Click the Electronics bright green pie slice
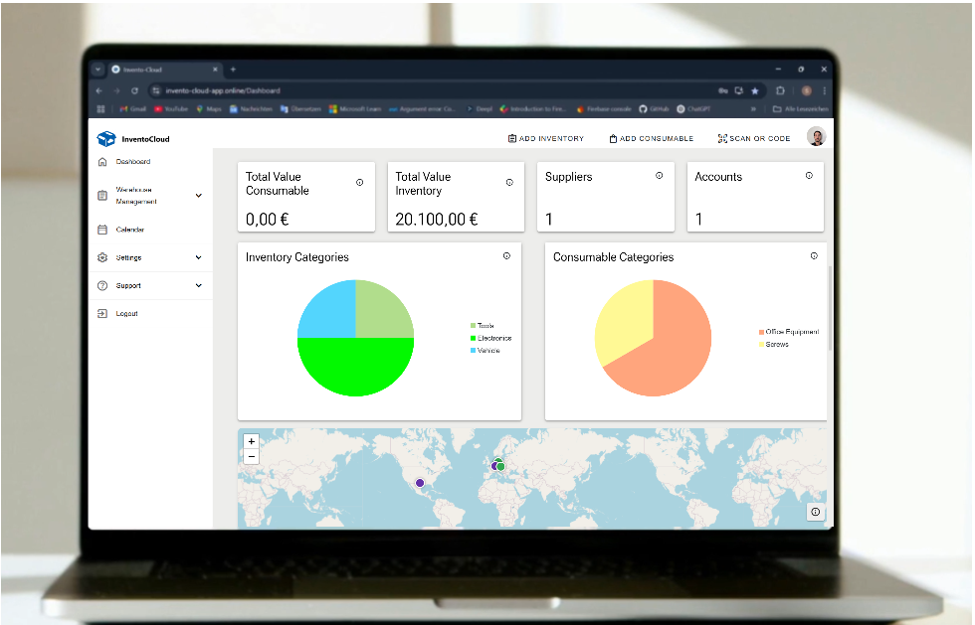This screenshot has width=975, height=625. (356, 370)
